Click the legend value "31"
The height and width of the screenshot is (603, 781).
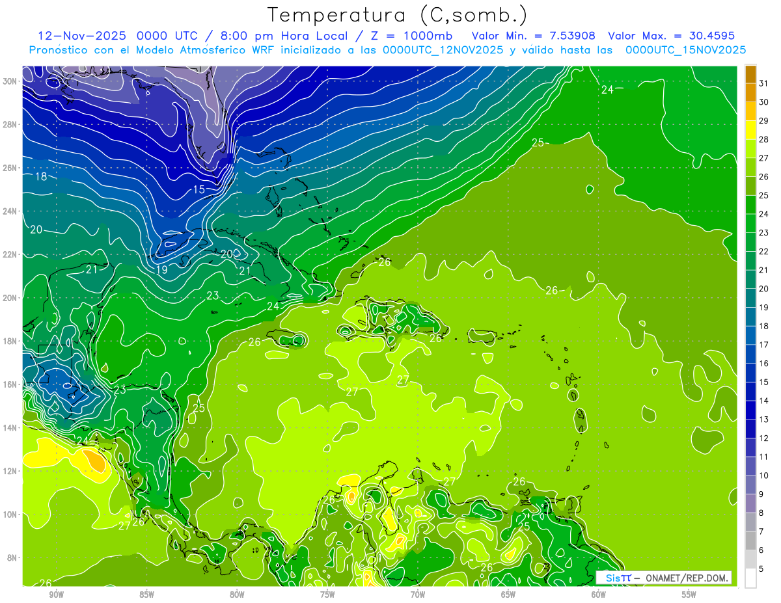764,83
